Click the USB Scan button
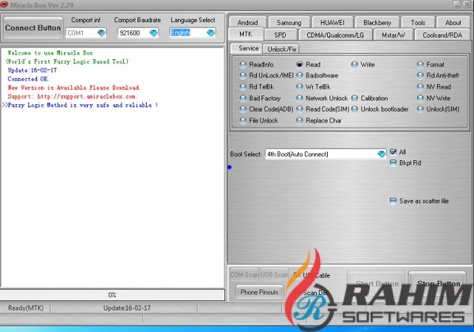 [x=274, y=275]
